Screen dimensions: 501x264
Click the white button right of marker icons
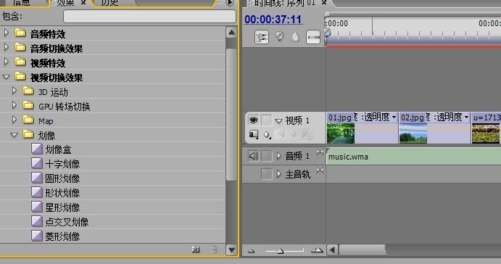(312, 37)
